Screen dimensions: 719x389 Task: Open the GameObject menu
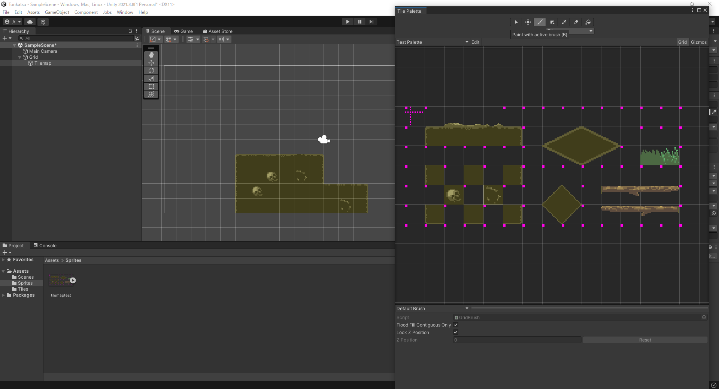(x=57, y=12)
